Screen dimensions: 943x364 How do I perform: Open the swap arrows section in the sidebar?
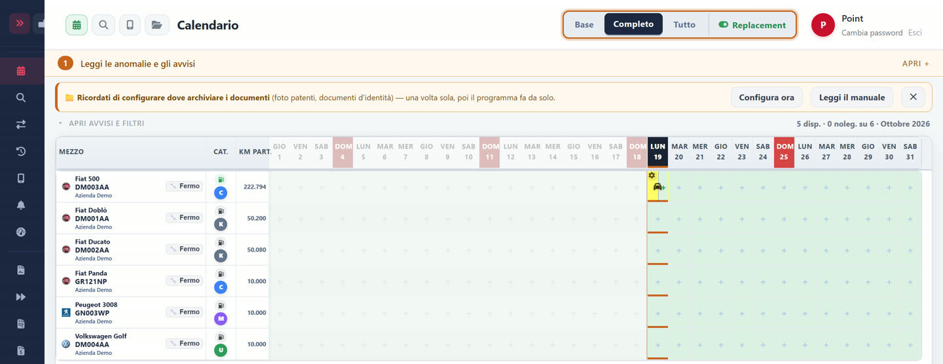[x=21, y=124]
